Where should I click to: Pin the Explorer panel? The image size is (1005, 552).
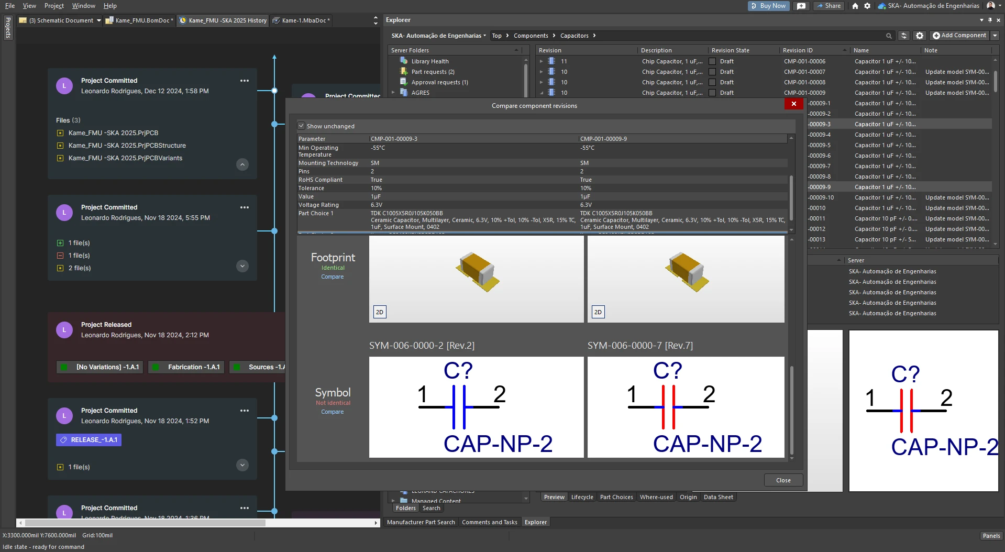[x=990, y=20]
